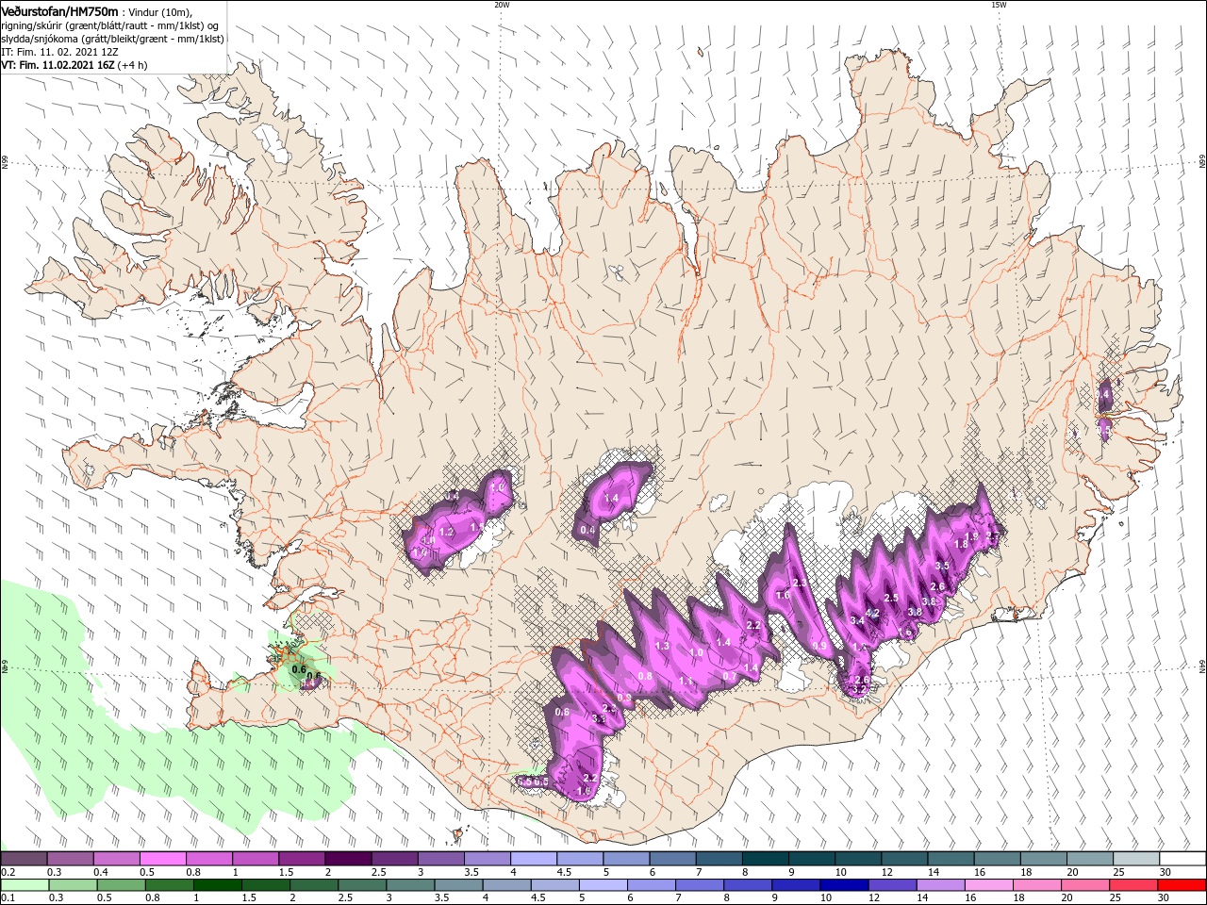The height and width of the screenshot is (905, 1207).
Task: Select the bright pink 0.5–0.8 snow legend swatch
Action: (164, 859)
